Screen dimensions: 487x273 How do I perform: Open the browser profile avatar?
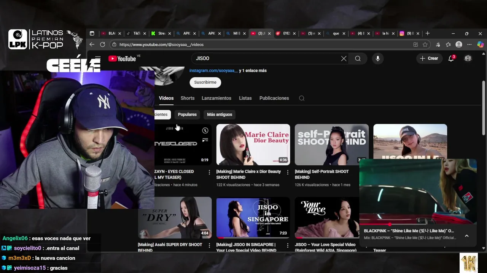point(459,44)
